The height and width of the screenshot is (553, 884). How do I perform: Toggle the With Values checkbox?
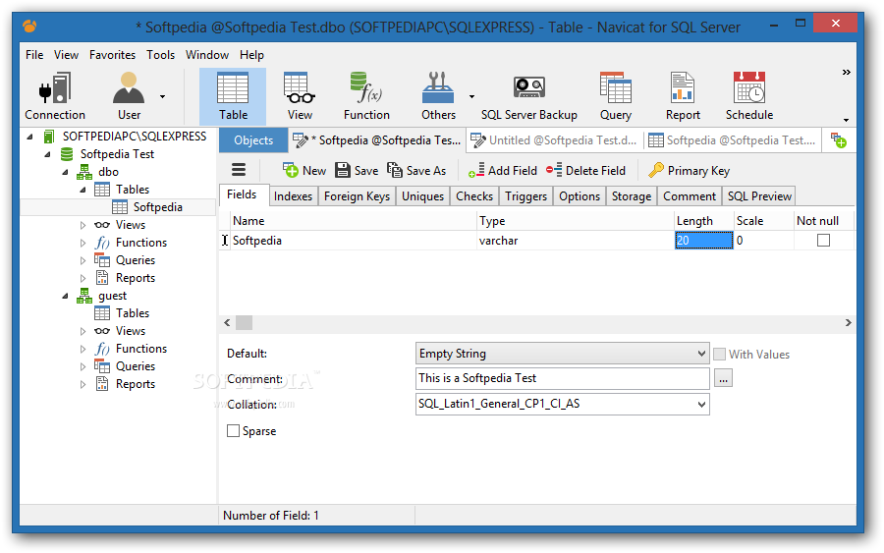[x=719, y=354]
